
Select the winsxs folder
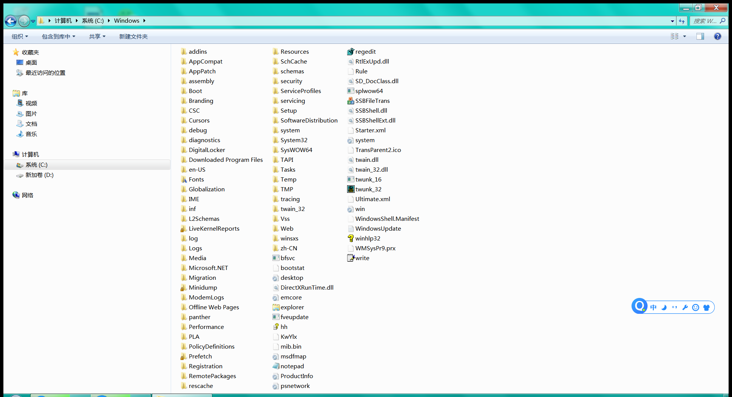(x=286, y=238)
